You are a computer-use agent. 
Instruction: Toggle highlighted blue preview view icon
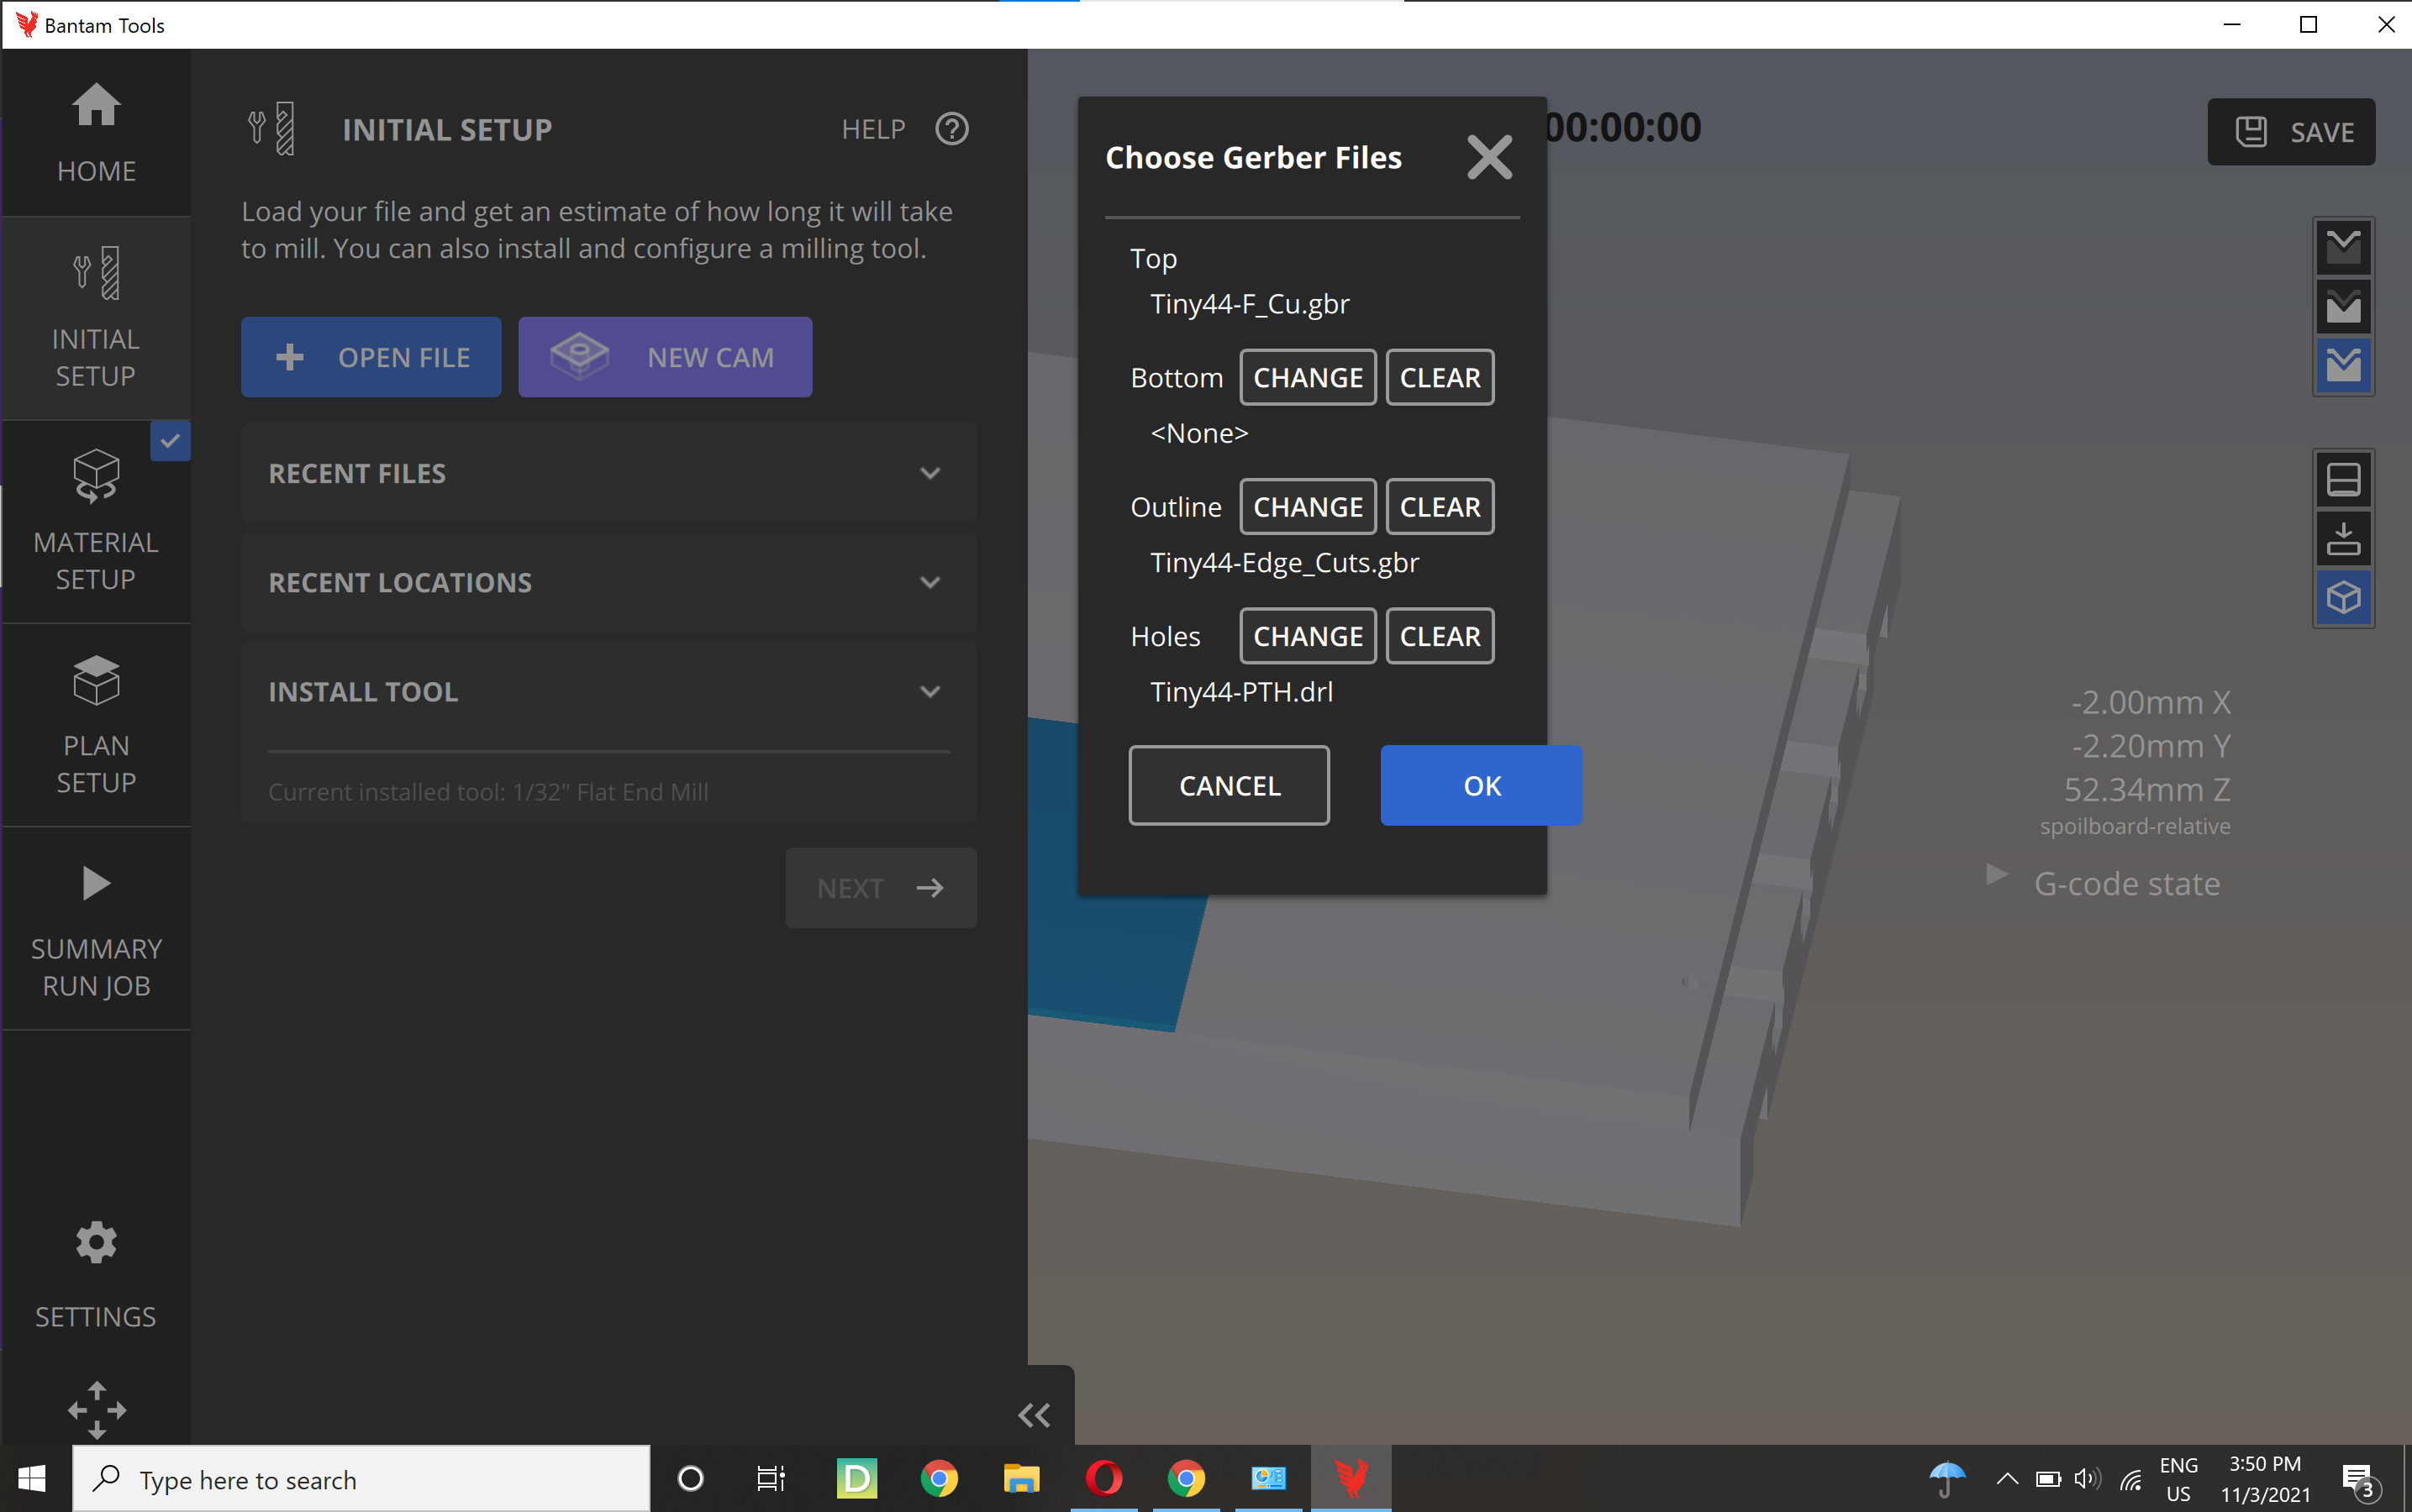pyautogui.click(x=2343, y=365)
